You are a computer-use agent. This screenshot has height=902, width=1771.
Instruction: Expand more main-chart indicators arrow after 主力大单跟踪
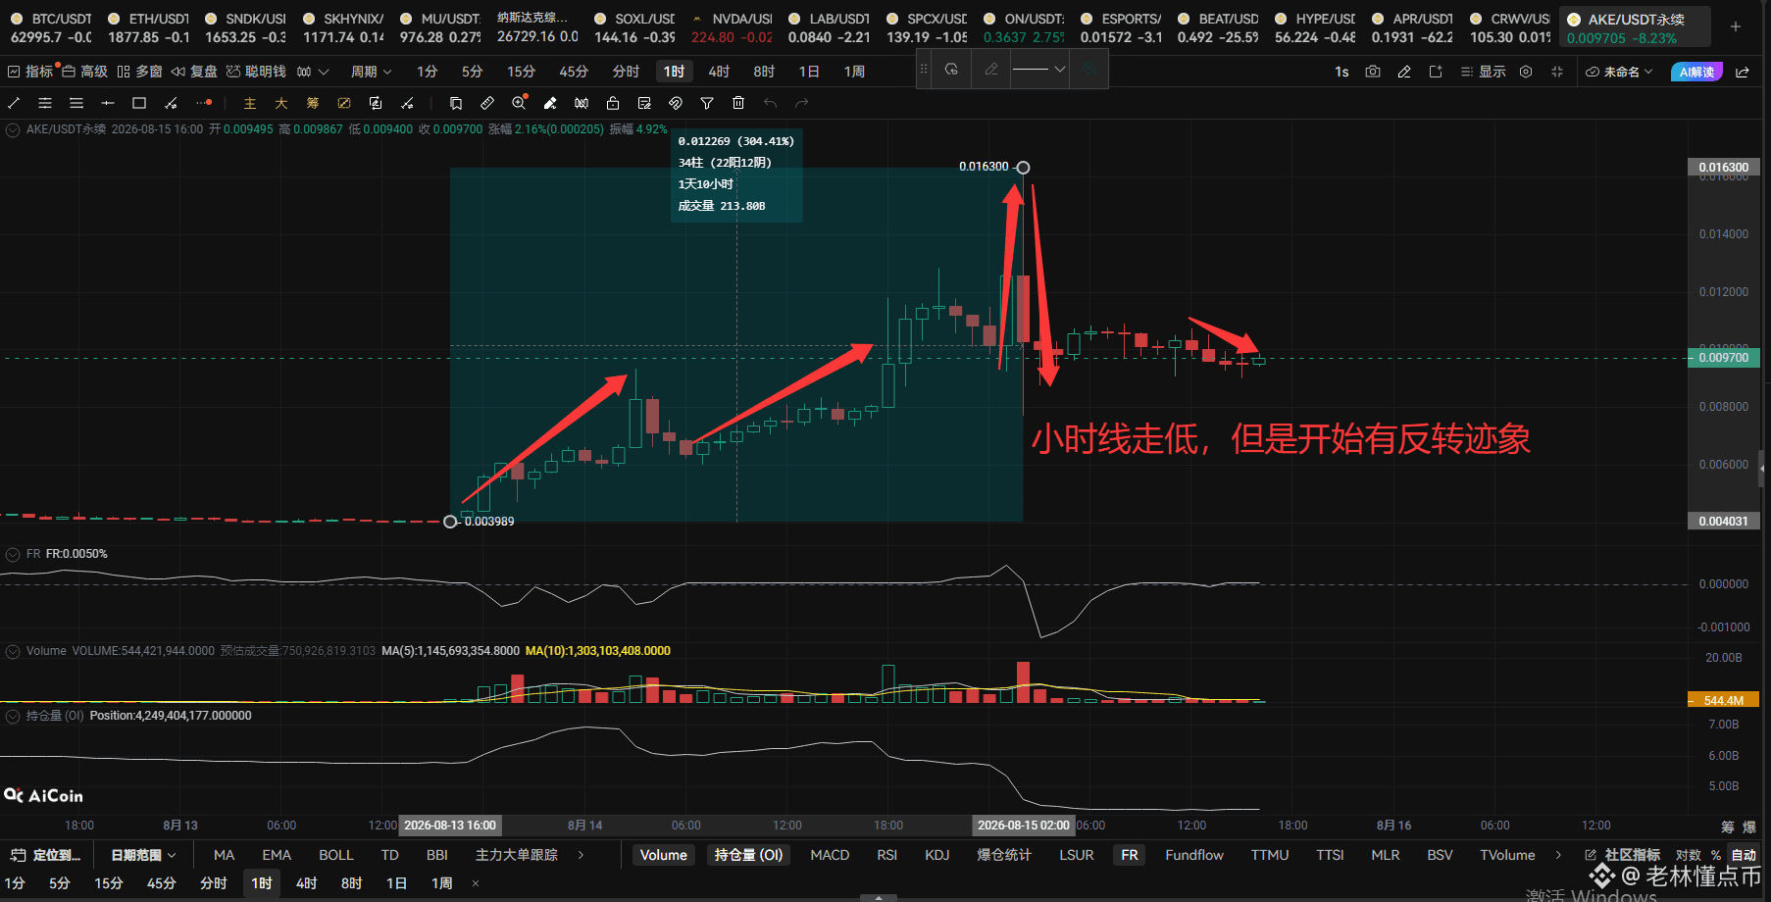[x=581, y=855]
